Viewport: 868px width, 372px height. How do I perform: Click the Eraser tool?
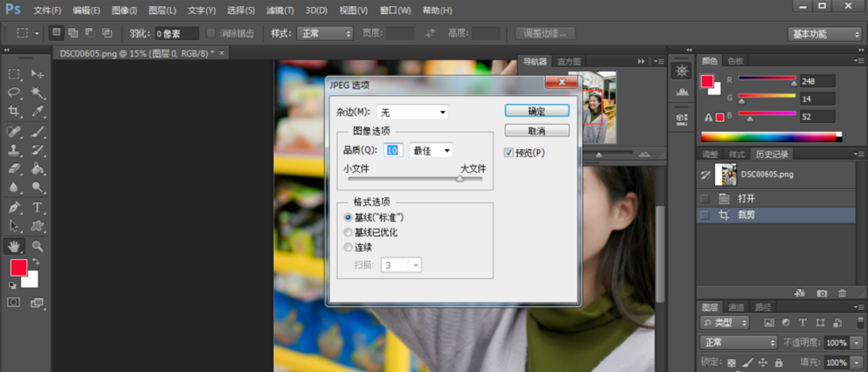14,169
